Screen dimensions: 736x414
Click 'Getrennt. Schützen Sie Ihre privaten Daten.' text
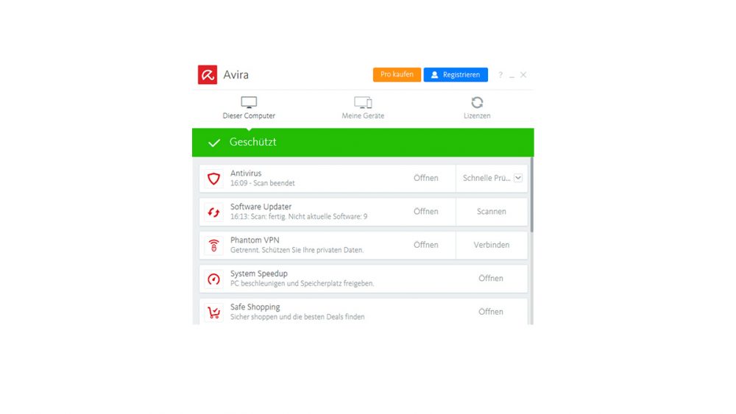pyautogui.click(x=297, y=250)
